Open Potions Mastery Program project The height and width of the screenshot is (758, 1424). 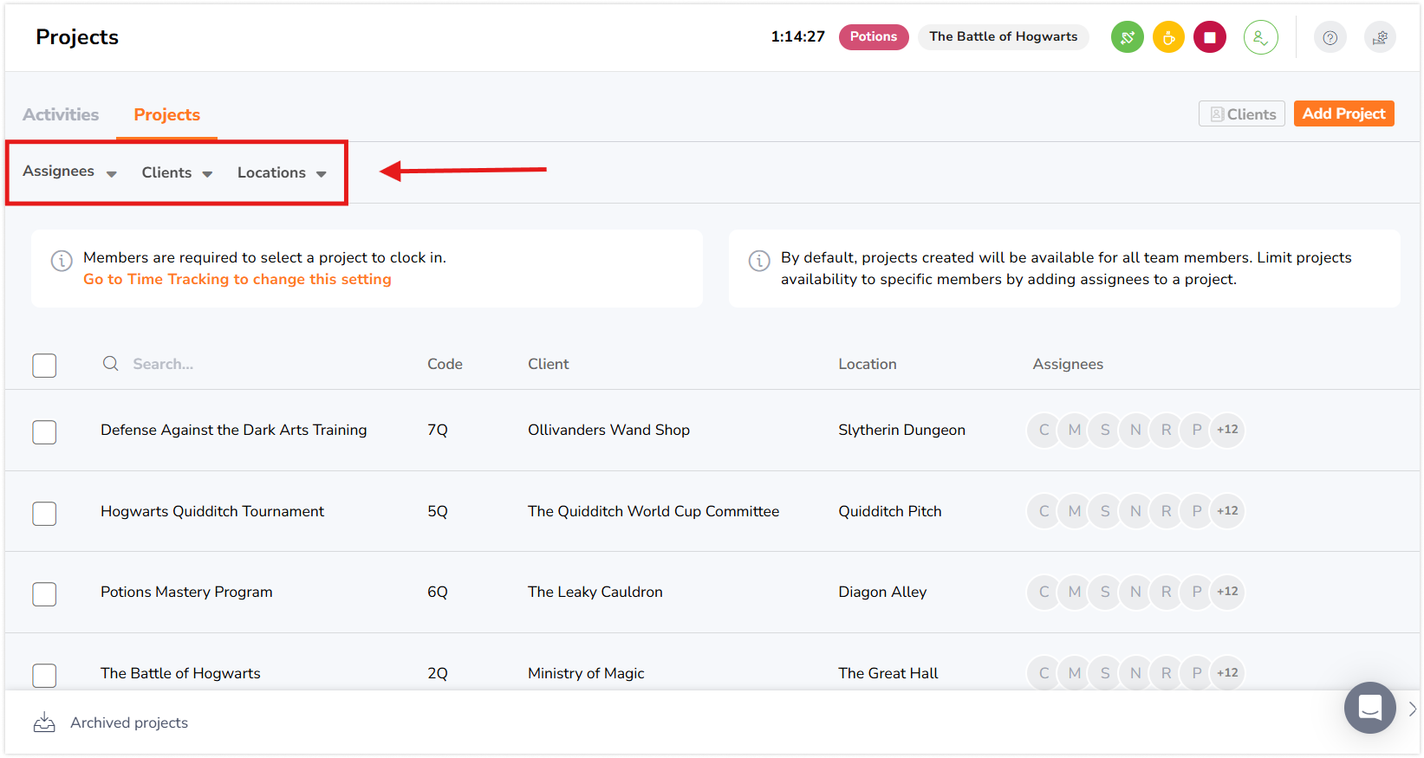(186, 592)
